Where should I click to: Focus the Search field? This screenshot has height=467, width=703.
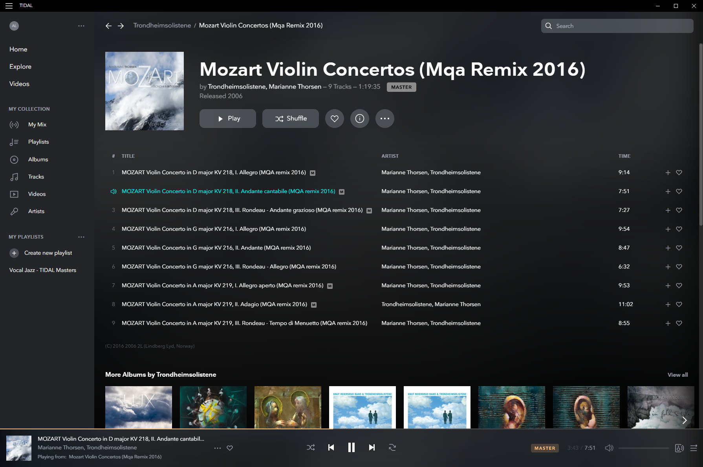(x=617, y=26)
